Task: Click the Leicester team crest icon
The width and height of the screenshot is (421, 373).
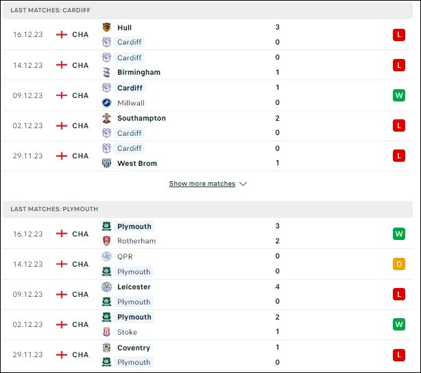Action: click(x=106, y=287)
